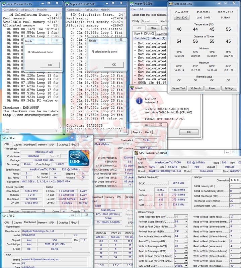Click the Real Temp 3.50 title-bar icon
The width and height of the screenshot is (241, 268).
tap(171, 4)
